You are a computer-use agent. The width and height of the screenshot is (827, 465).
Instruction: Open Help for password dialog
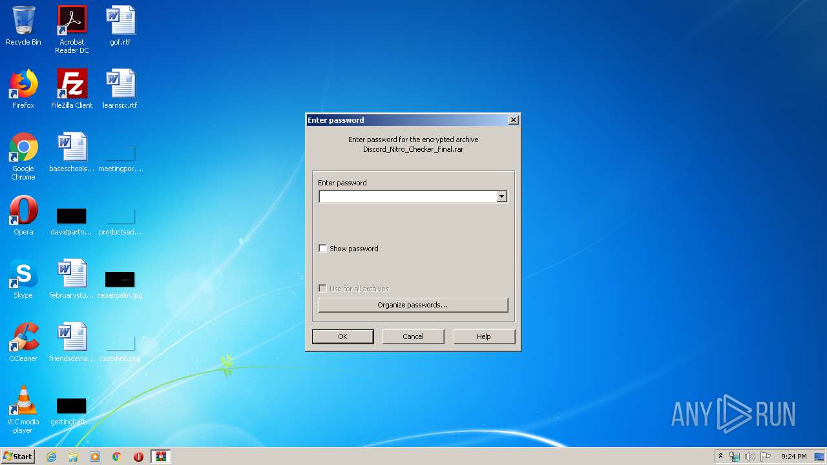pos(484,336)
